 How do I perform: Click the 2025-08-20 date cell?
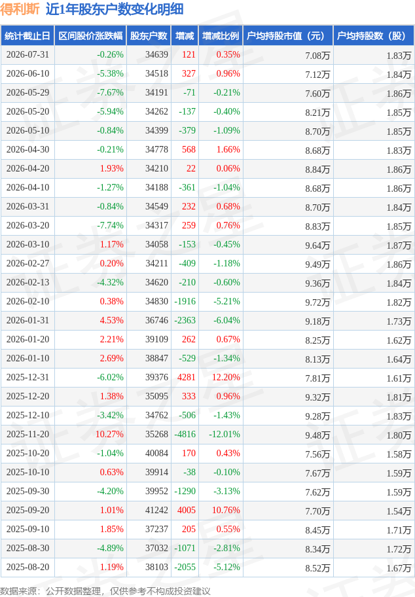tap(27, 568)
